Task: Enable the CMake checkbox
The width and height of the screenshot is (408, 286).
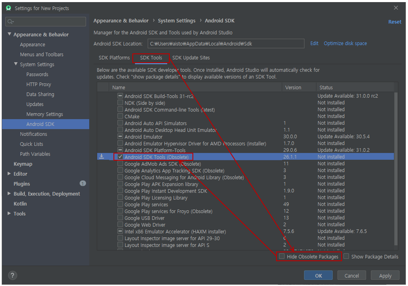Action: 120,116
